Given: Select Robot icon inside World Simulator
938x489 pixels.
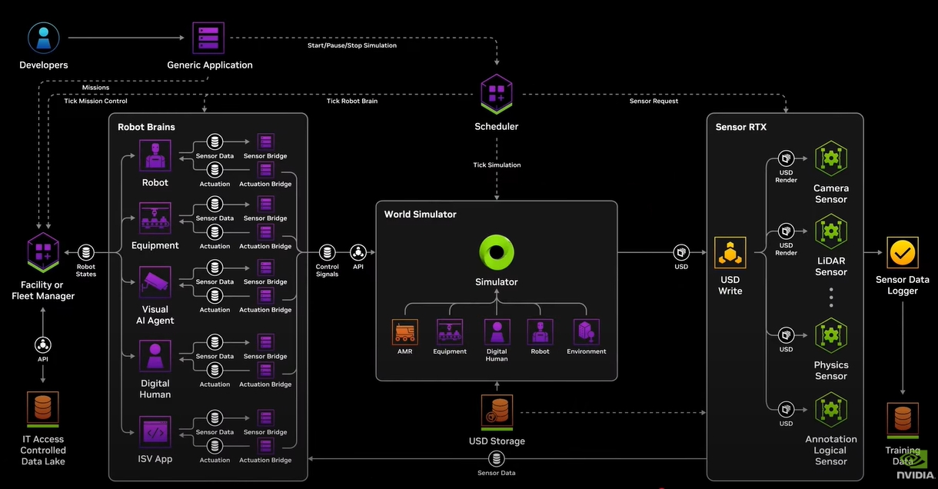Looking at the screenshot, I should [x=540, y=332].
